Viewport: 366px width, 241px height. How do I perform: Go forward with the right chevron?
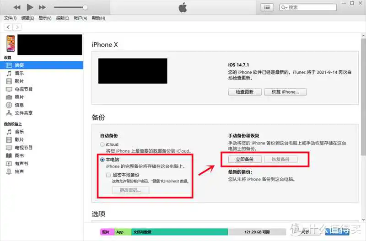17,27
